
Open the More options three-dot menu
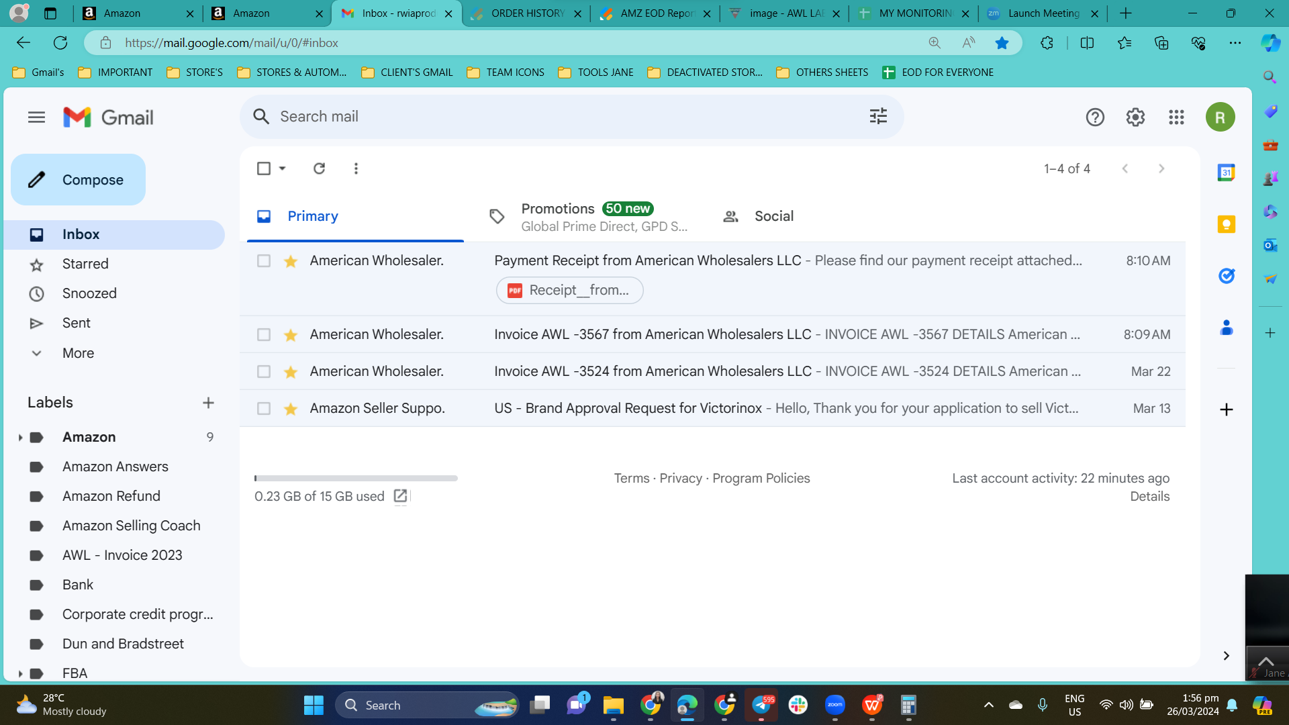pos(356,168)
